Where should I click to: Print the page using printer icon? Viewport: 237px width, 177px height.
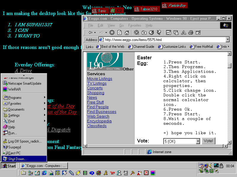click(x=191, y=32)
